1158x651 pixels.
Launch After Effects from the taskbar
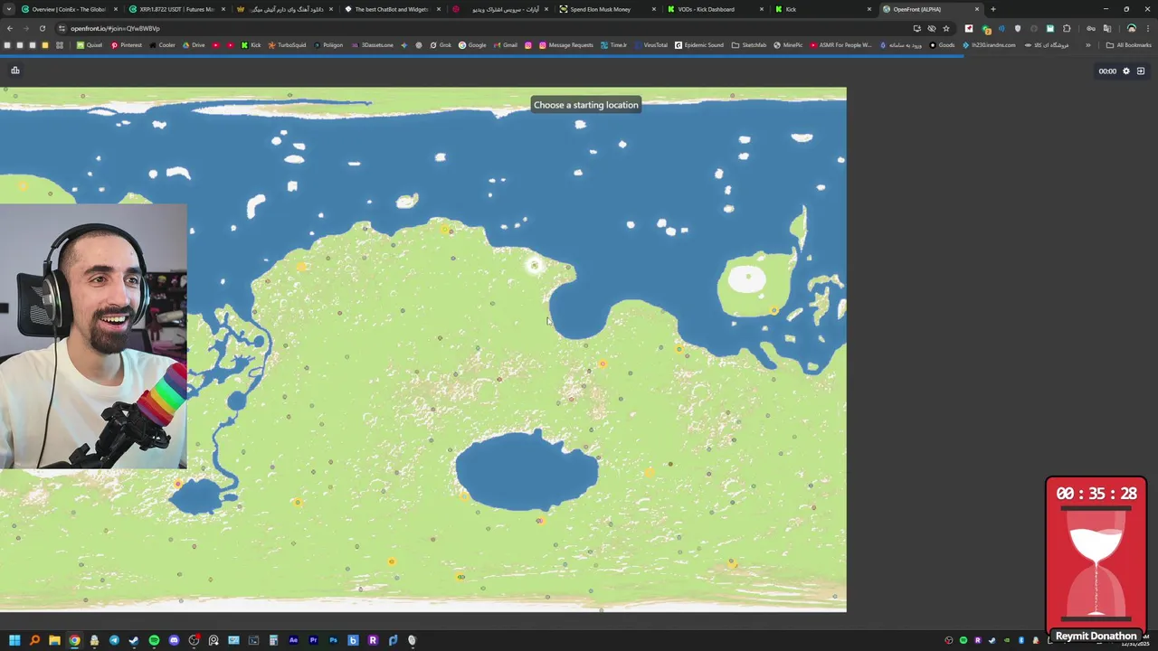pos(293,640)
